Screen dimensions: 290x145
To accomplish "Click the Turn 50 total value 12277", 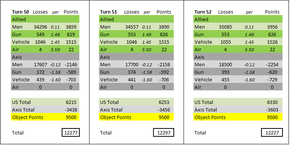I will (71, 133).
